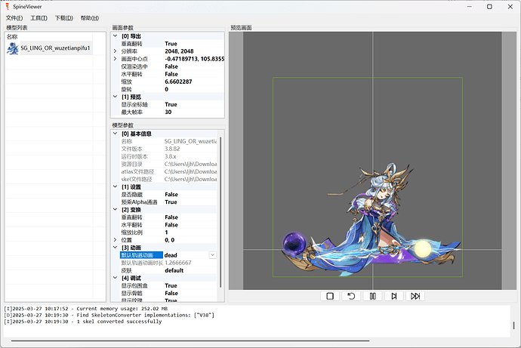Toggle 水平翻转 False value under 导出
This screenshot has width=521, height=348.
pyautogui.click(x=171, y=74)
